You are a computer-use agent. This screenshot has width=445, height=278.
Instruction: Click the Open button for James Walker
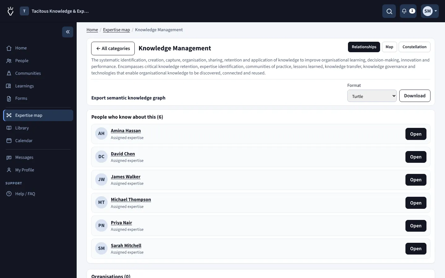click(x=416, y=180)
